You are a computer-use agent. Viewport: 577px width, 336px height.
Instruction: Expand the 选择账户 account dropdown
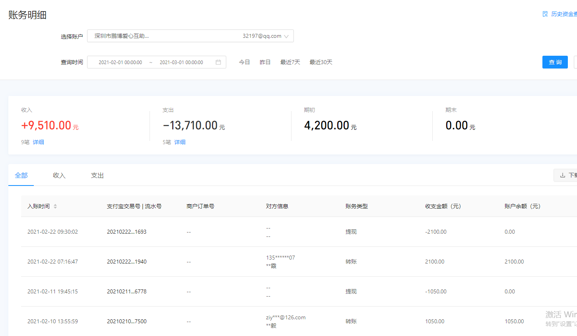(x=190, y=36)
